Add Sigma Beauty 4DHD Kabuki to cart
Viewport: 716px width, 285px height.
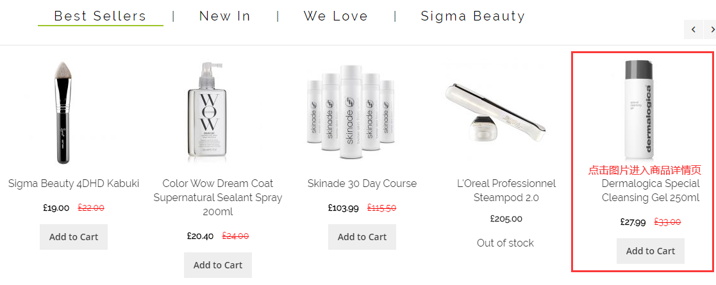point(74,237)
